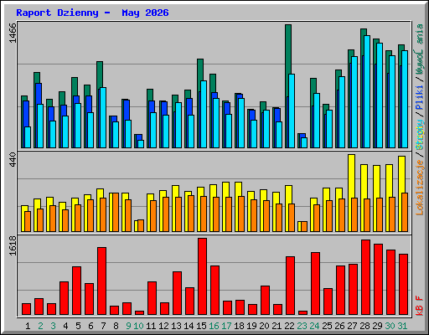Click day 24 on the x-axis

click(314, 326)
